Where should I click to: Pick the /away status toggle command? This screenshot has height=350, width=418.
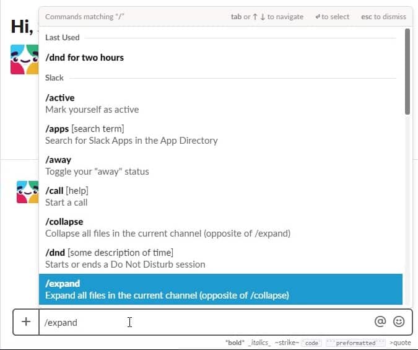click(x=97, y=165)
